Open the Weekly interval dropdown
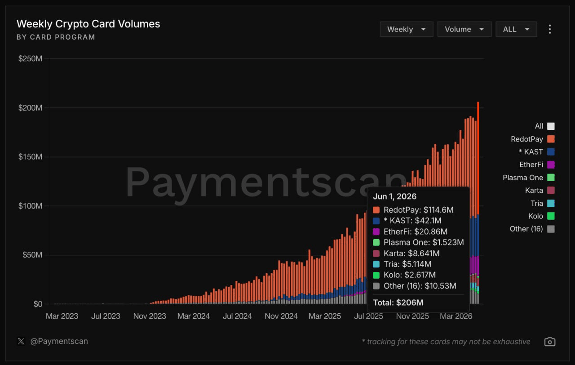 coord(407,29)
